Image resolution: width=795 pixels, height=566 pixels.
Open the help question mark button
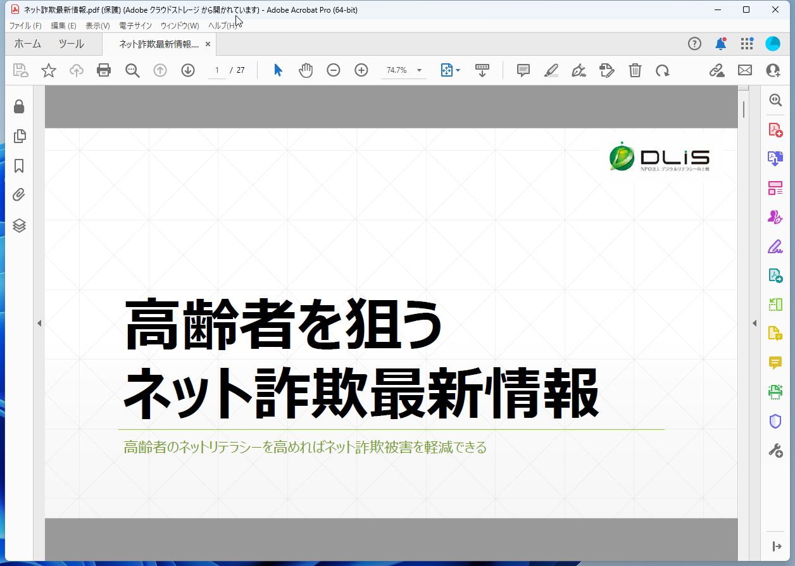694,44
